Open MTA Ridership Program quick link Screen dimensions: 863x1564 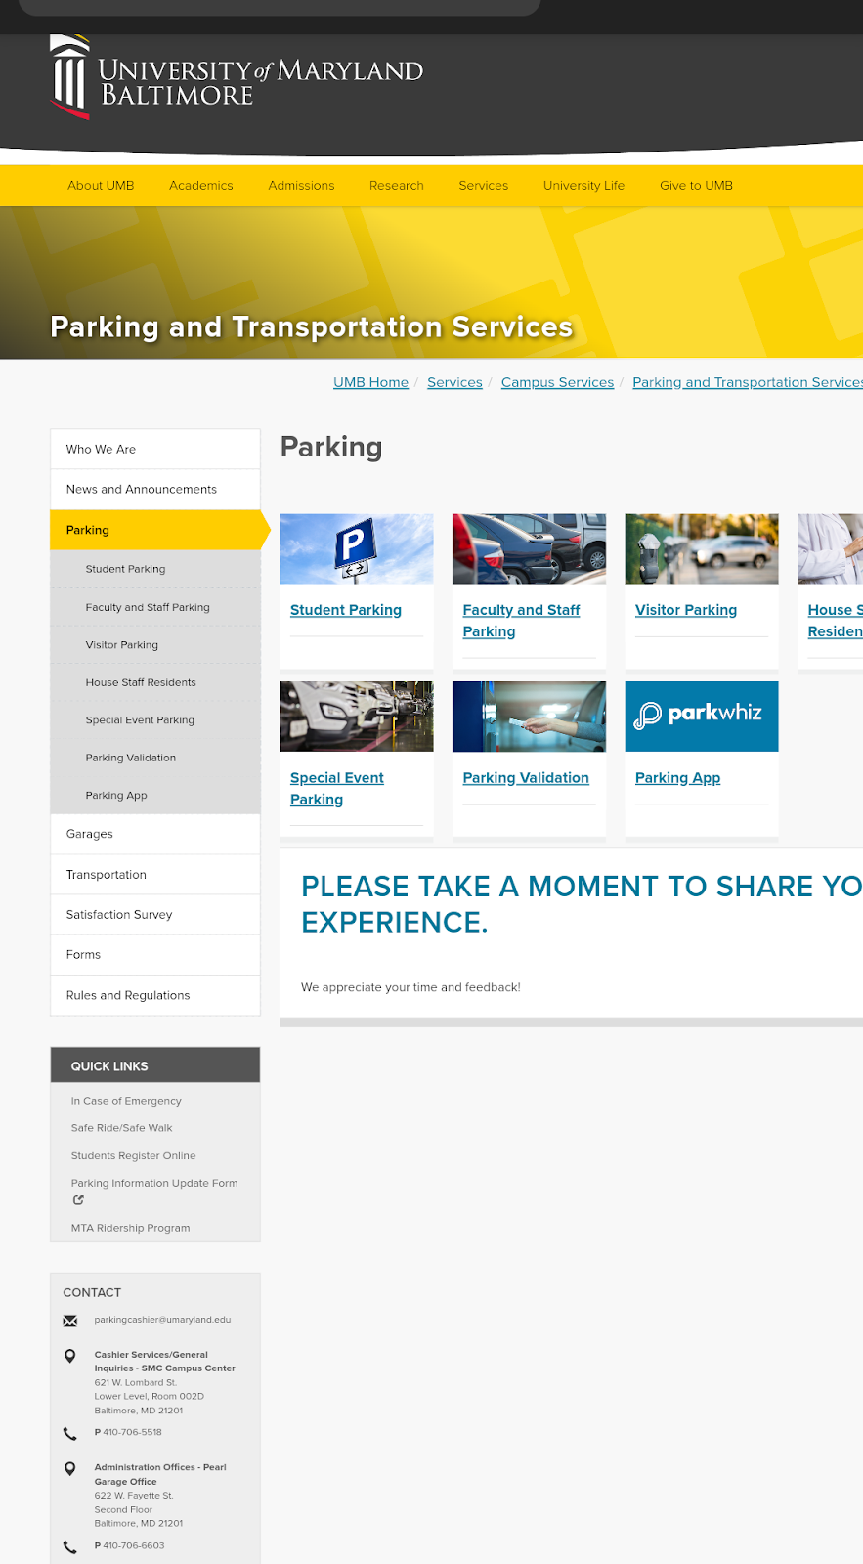point(130,1228)
